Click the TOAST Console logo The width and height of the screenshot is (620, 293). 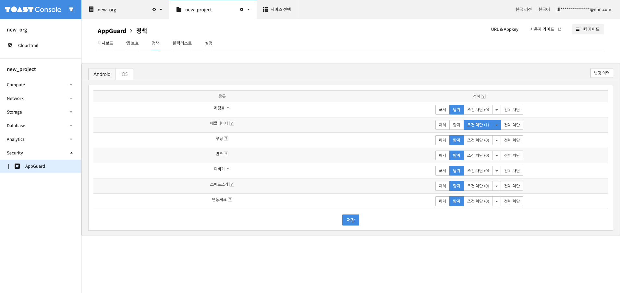(33, 9)
